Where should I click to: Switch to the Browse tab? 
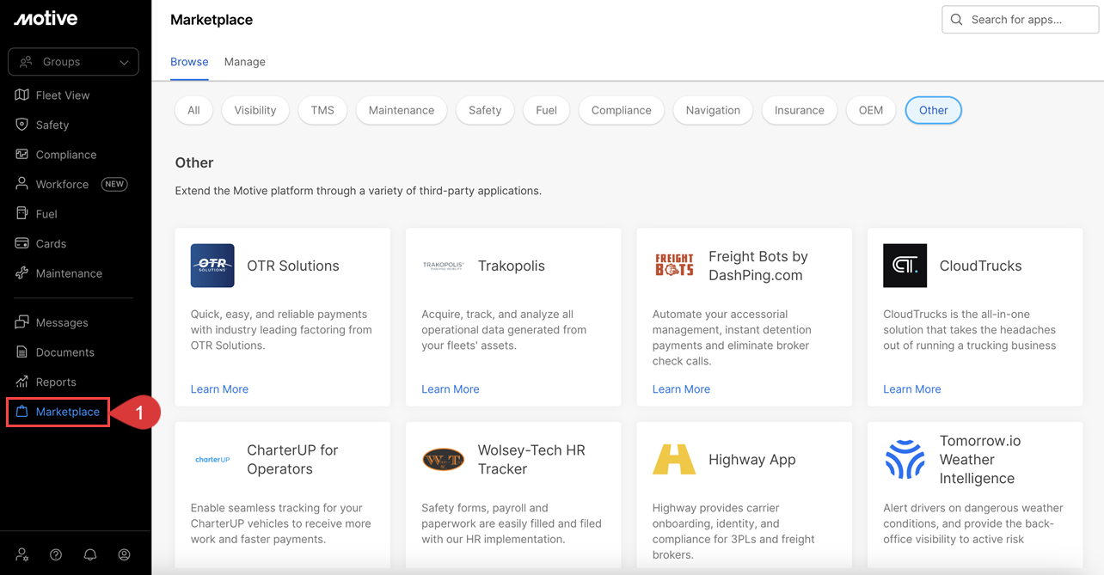189,62
